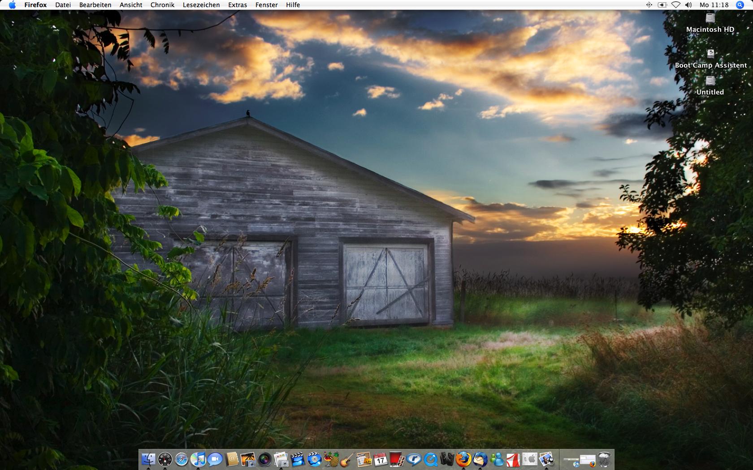Launch iTunes from the dock
Screen dimensions: 753x470
[x=198, y=459]
